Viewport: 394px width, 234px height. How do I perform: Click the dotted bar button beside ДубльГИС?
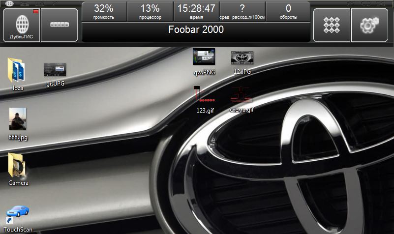(60, 25)
